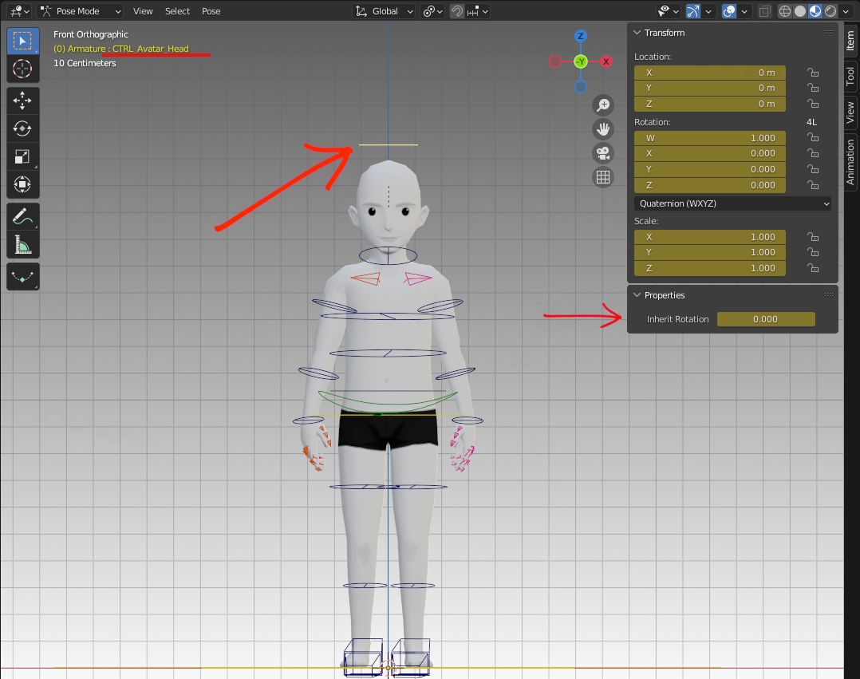Switch to the Tool sidebar tab
This screenshot has height=679, width=860.
[850, 77]
